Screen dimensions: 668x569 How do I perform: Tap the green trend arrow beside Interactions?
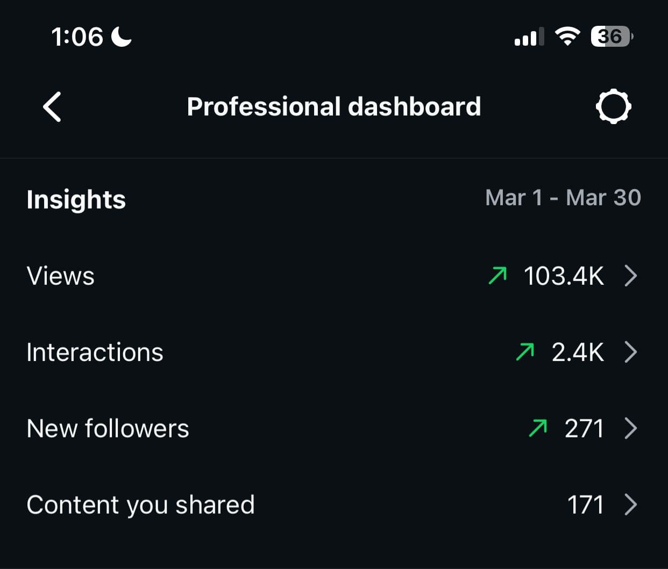tap(525, 352)
